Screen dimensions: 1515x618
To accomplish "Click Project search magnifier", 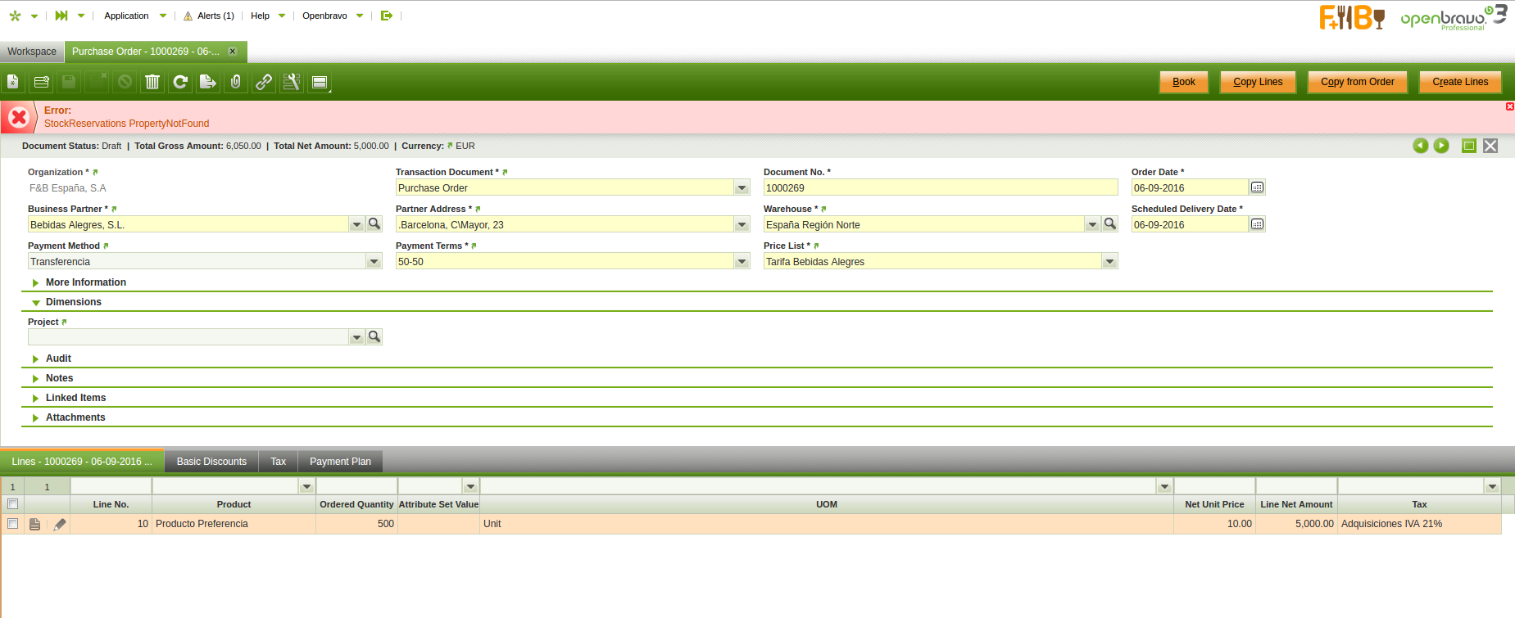I will (x=374, y=336).
